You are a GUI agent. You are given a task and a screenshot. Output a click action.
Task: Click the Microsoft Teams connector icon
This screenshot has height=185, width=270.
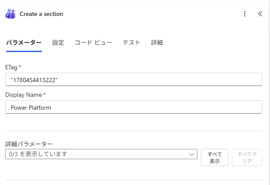[x=10, y=14]
